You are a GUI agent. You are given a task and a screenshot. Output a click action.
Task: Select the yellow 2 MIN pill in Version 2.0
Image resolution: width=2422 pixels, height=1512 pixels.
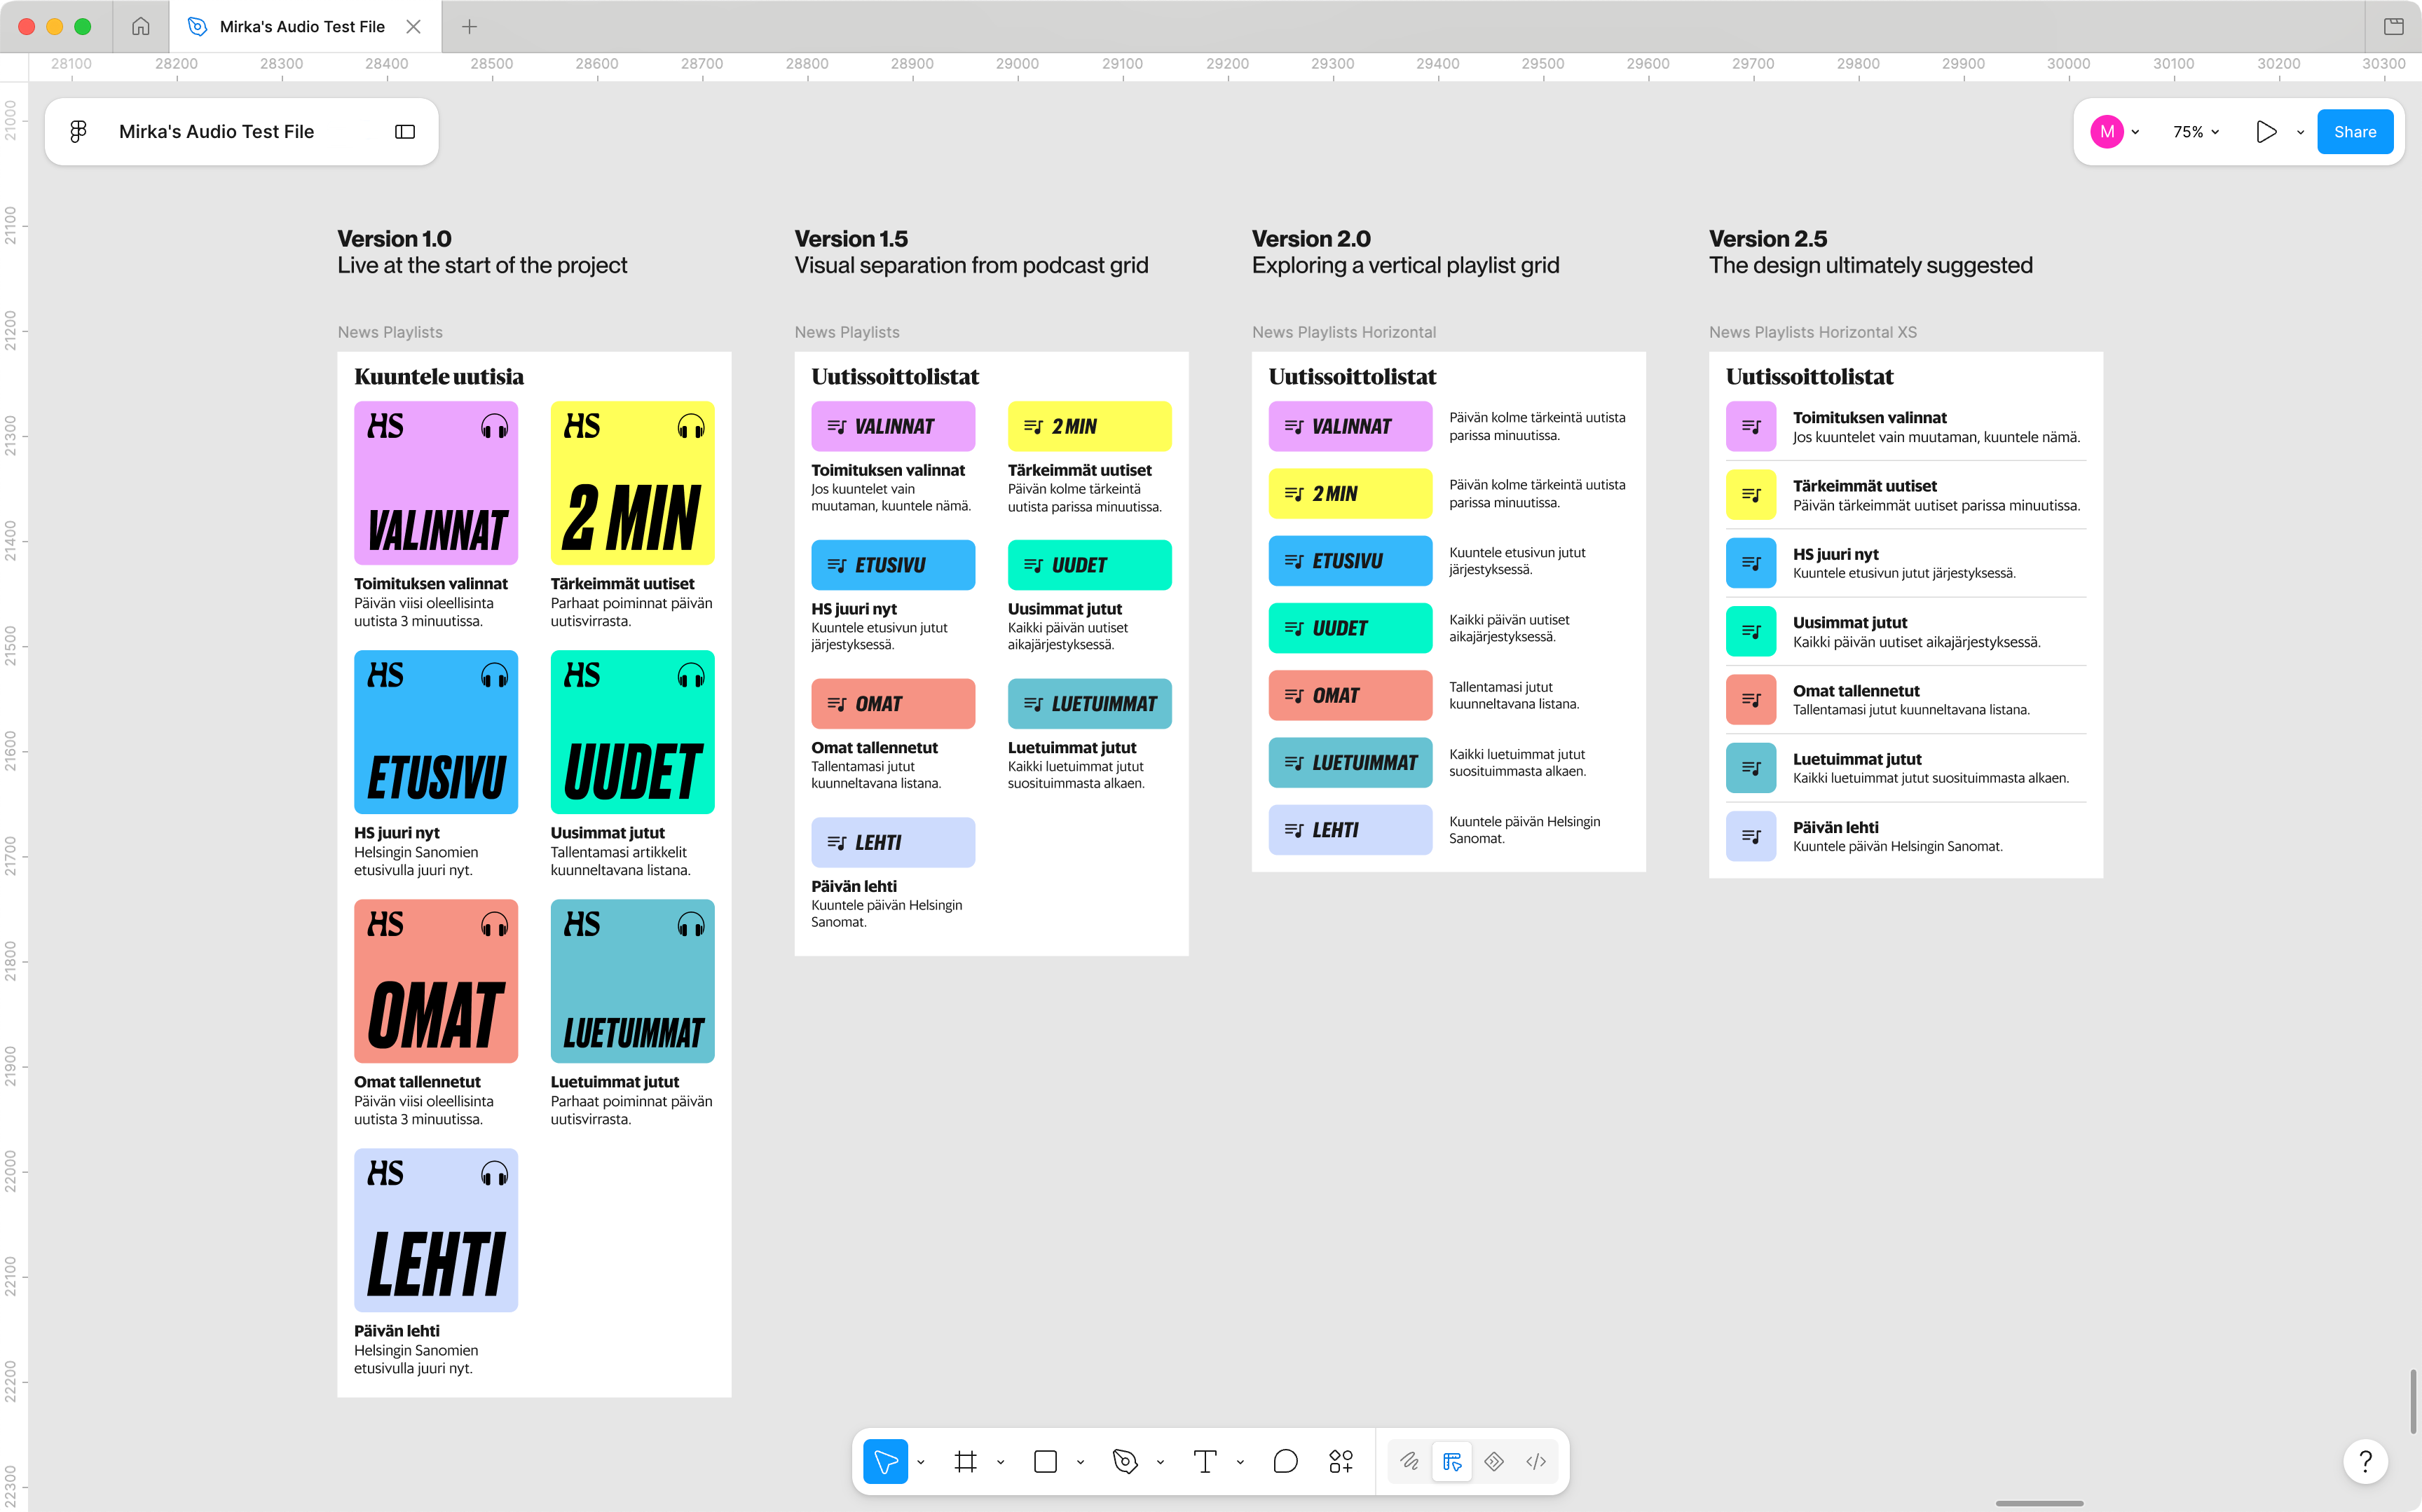[1350, 494]
